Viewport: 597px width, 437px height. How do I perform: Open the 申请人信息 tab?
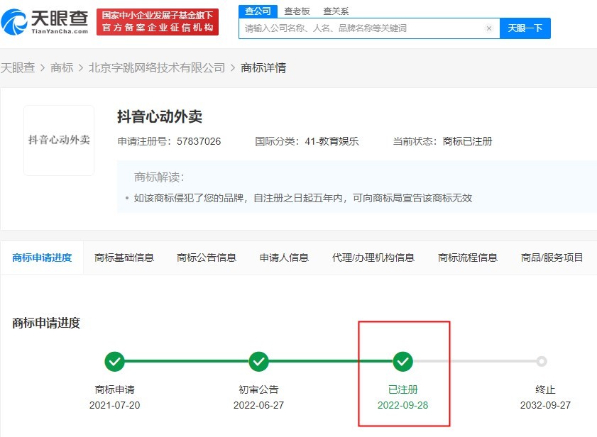(284, 258)
